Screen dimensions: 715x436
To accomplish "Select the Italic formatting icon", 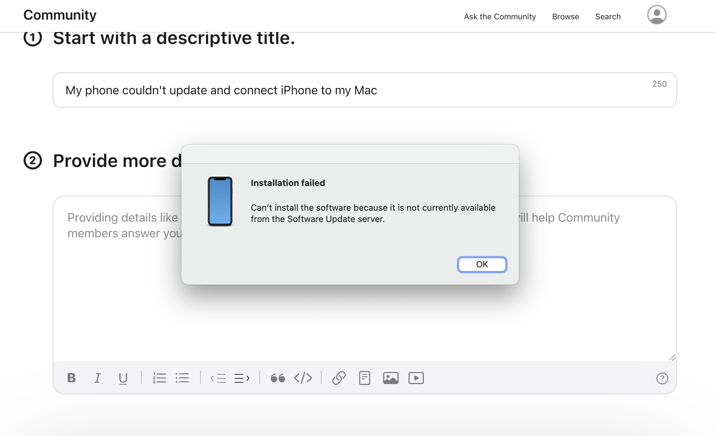I will click(x=97, y=378).
